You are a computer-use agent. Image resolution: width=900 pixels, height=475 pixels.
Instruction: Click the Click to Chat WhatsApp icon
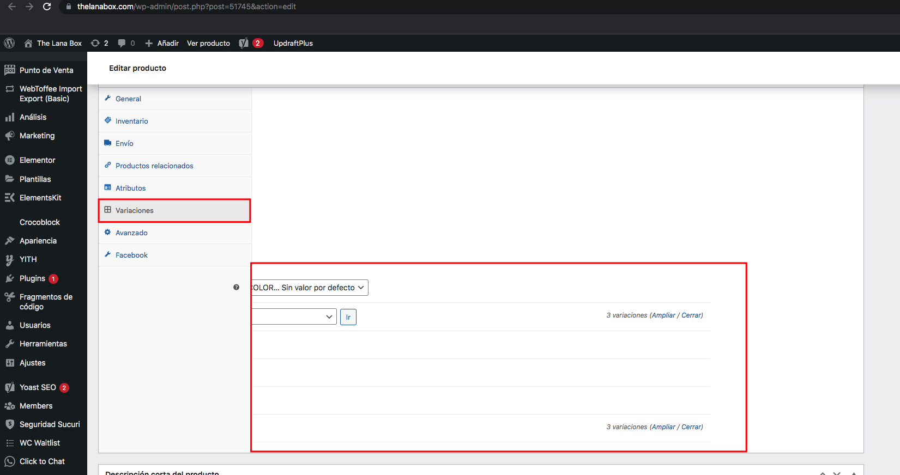[10, 461]
